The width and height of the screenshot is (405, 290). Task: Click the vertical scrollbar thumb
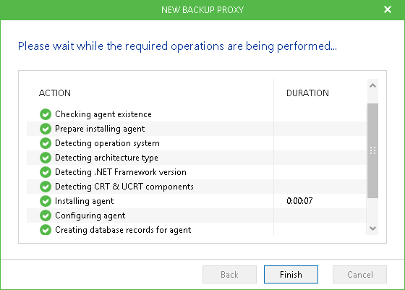pyautogui.click(x=372, y=150)
